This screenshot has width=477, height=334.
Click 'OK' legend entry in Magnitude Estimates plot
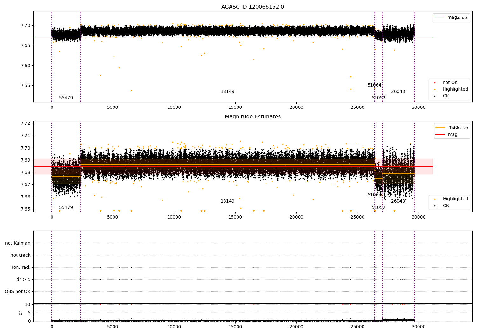(446, 206)
